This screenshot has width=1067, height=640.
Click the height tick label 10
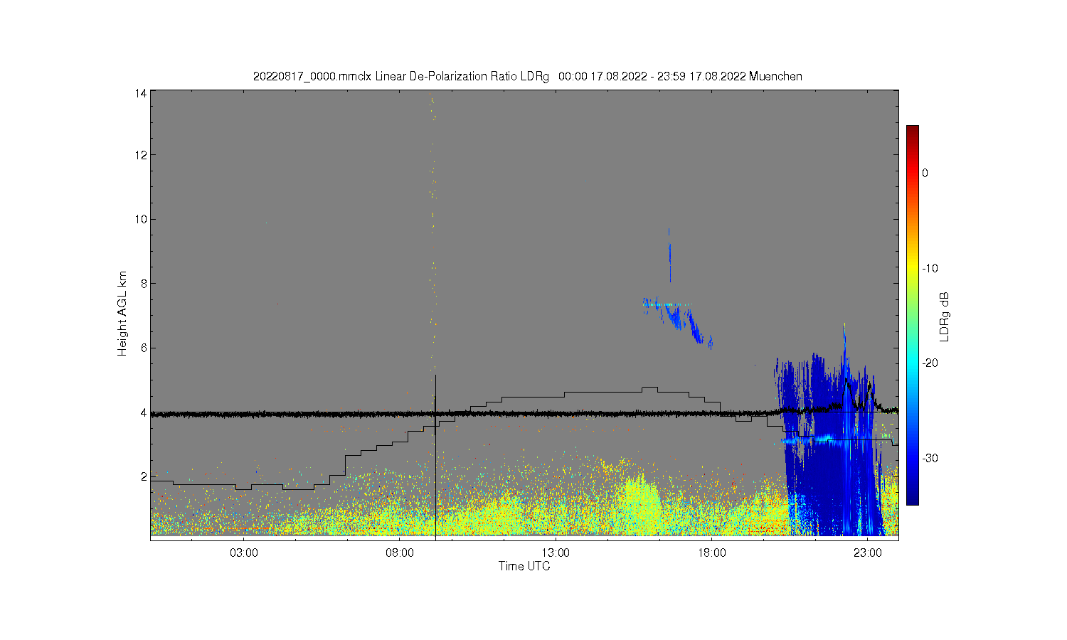click(142, 219)
